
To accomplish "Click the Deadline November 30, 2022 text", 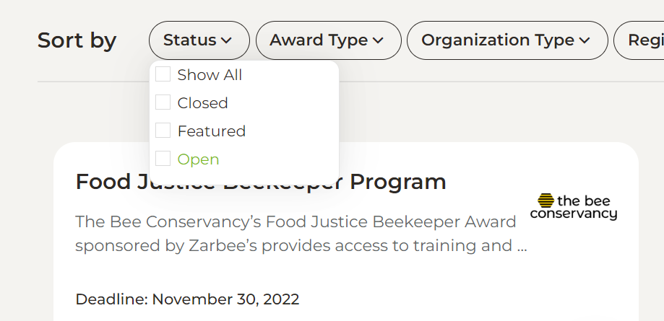I will (x=187, y=299).
